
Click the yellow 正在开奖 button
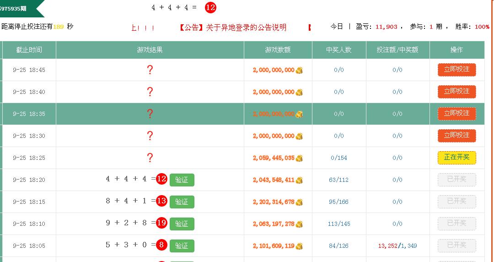pyautogui.click(x=456, y=158)
